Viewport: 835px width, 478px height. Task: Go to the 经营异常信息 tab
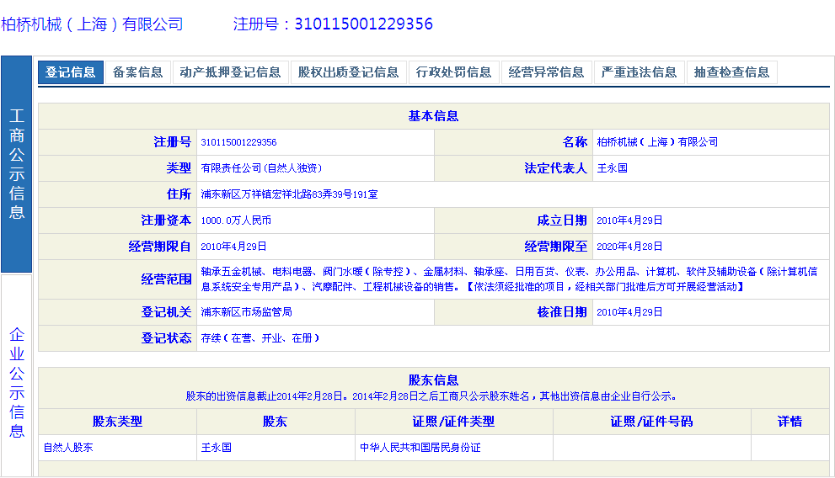click(546, 72)
